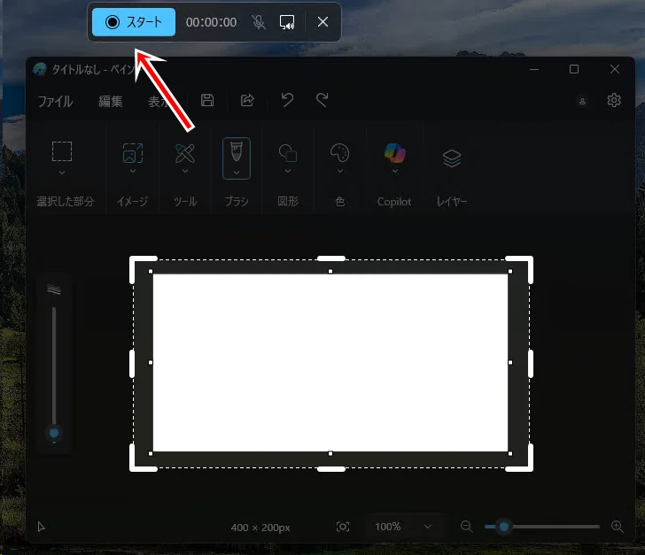This screenshot has height=555, width=645.
Task: Click the Start (スタート) recording button
Action: coord(134,22)
